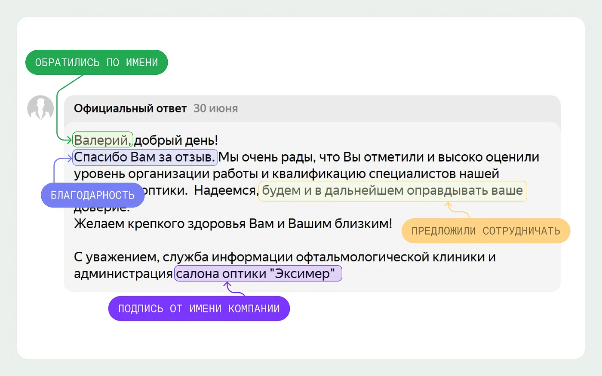This screenshot has width=602, height=376.
Task: Click the highlighted name Валерий
Action: [x=102, y=140]
